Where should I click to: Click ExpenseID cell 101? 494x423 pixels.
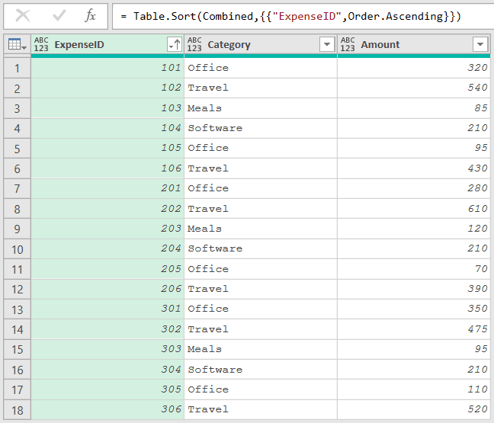(107, 68)
